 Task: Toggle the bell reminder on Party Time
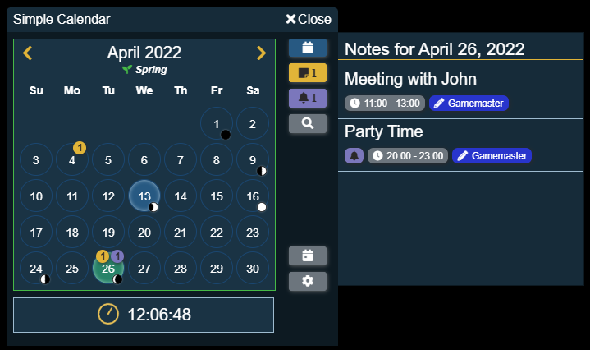pyautogui.click(x=354, y=155)
